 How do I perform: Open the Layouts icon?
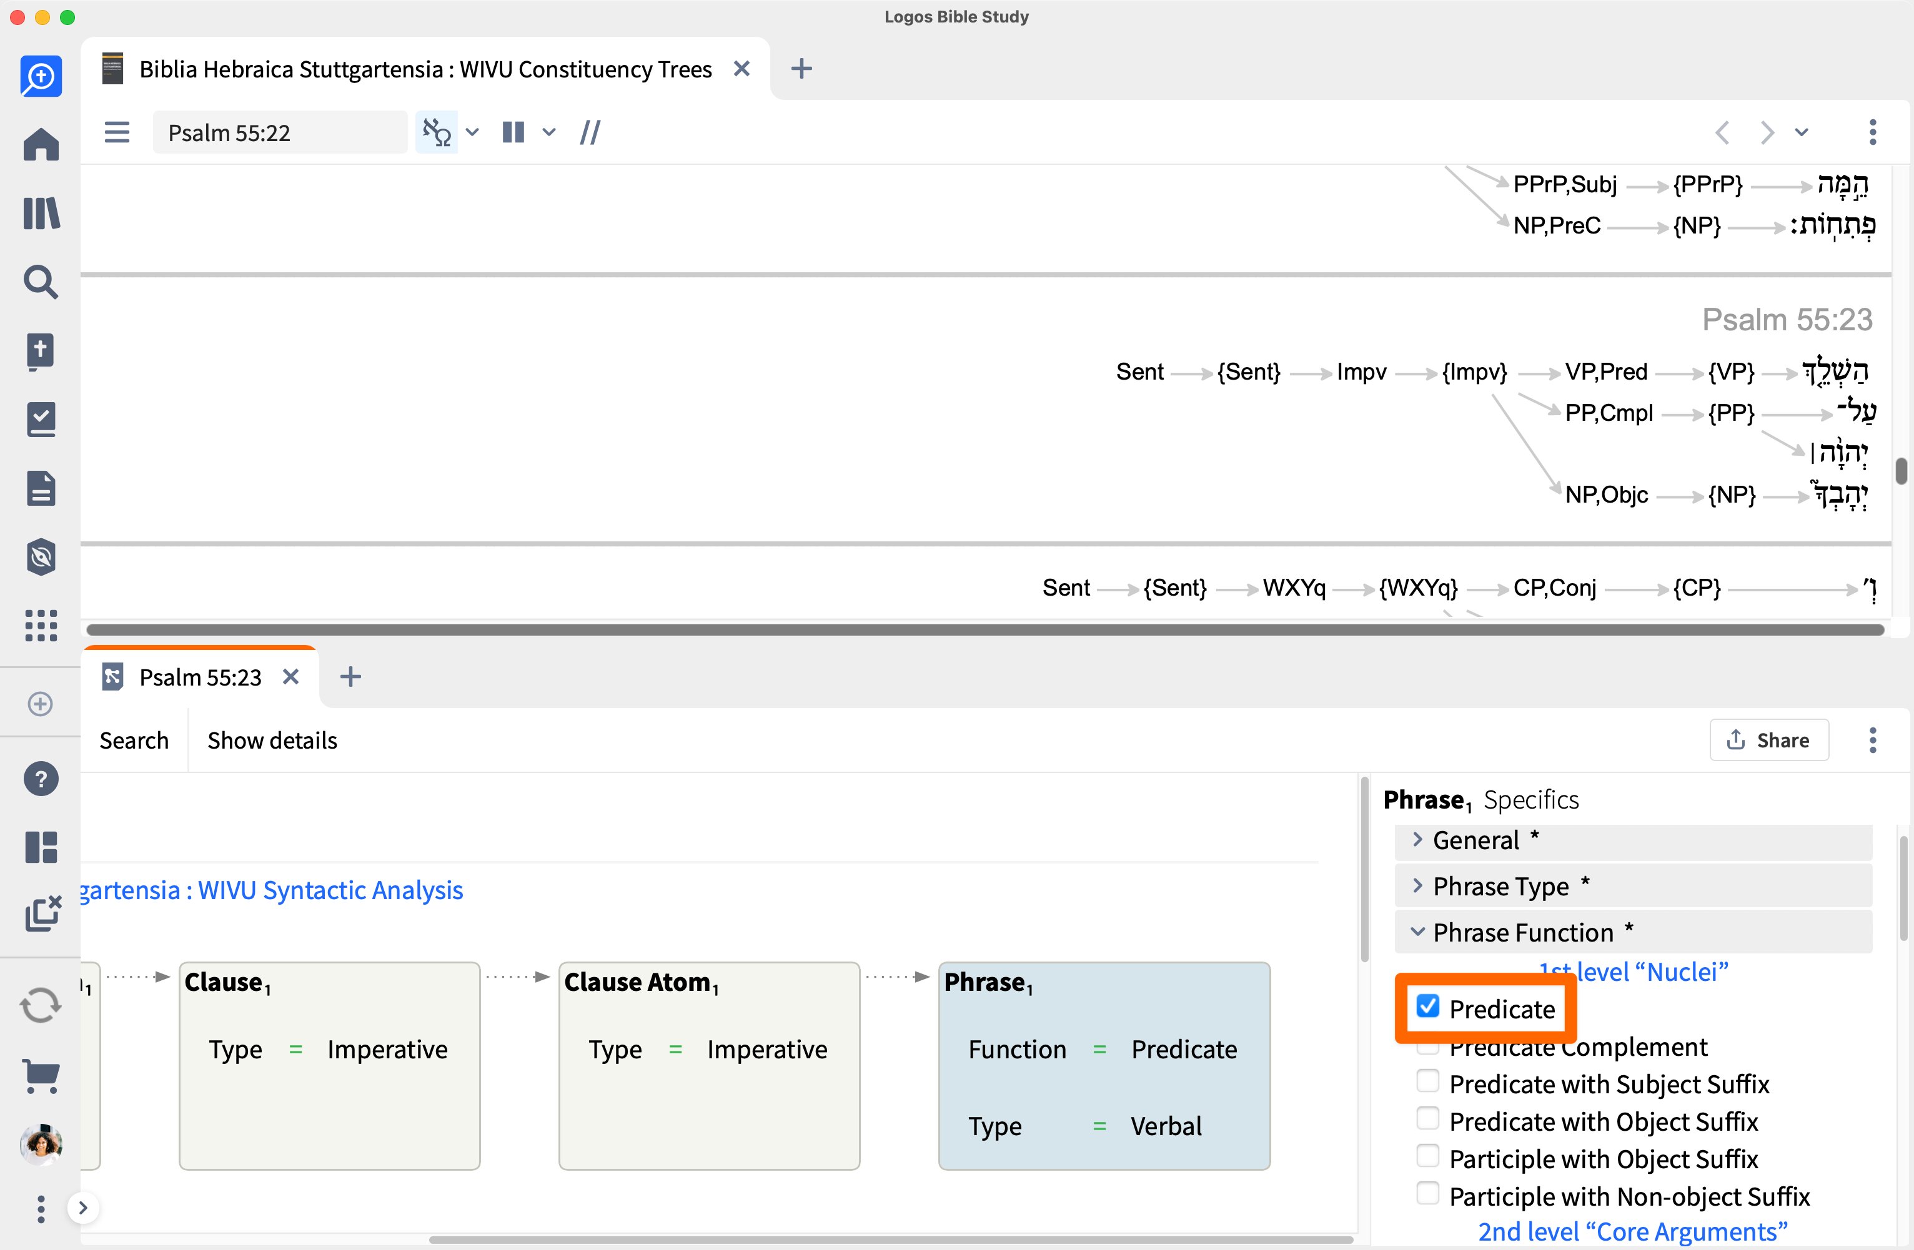click(41, 847)
